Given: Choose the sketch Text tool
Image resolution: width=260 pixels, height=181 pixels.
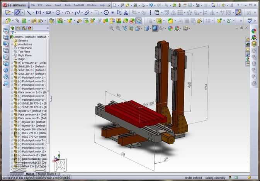Looking at the screenshot, I should point(126,13).
